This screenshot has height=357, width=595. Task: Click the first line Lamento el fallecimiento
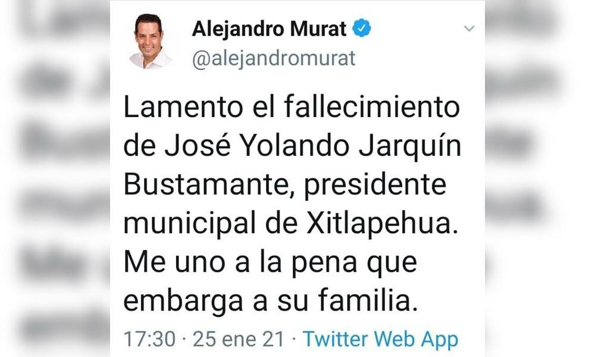pos(292,107)
